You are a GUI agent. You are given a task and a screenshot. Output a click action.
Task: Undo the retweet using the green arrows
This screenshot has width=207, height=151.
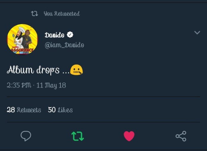[77, 136]
